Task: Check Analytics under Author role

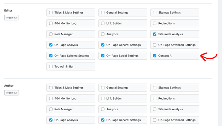Action: coord(103,109)
